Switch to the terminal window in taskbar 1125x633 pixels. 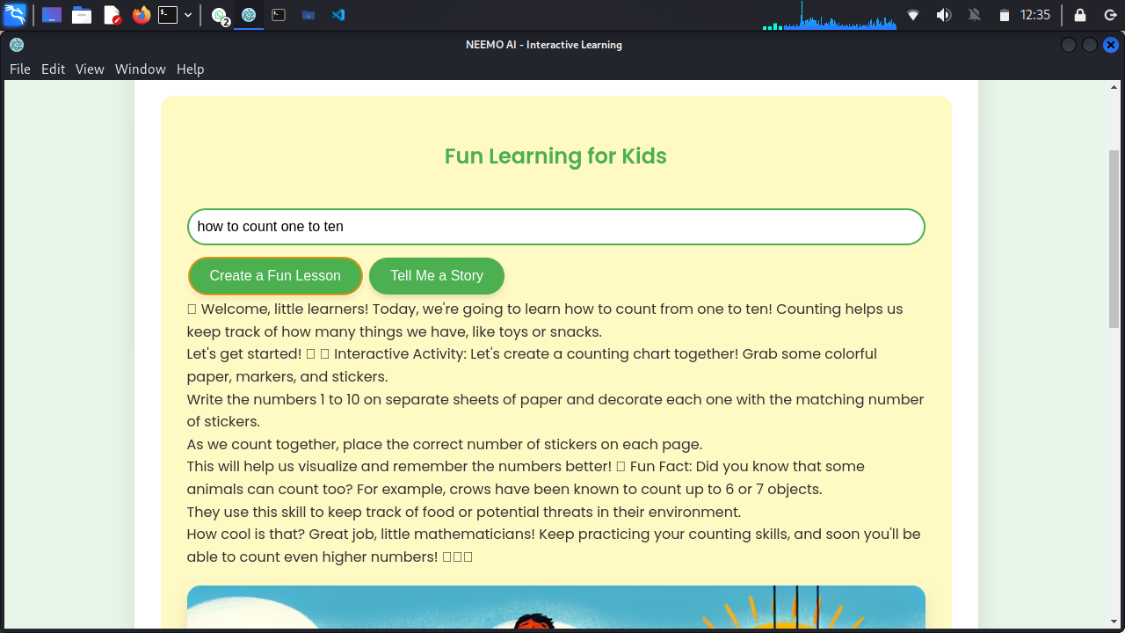[x=279, y=15]
